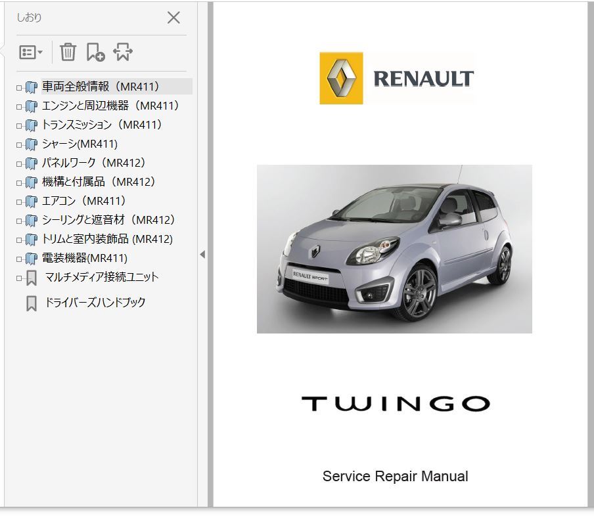Open the シャーシ(MR411) bookmark
The width and height of the screenshot is (594, 516).
coord(80,144)
